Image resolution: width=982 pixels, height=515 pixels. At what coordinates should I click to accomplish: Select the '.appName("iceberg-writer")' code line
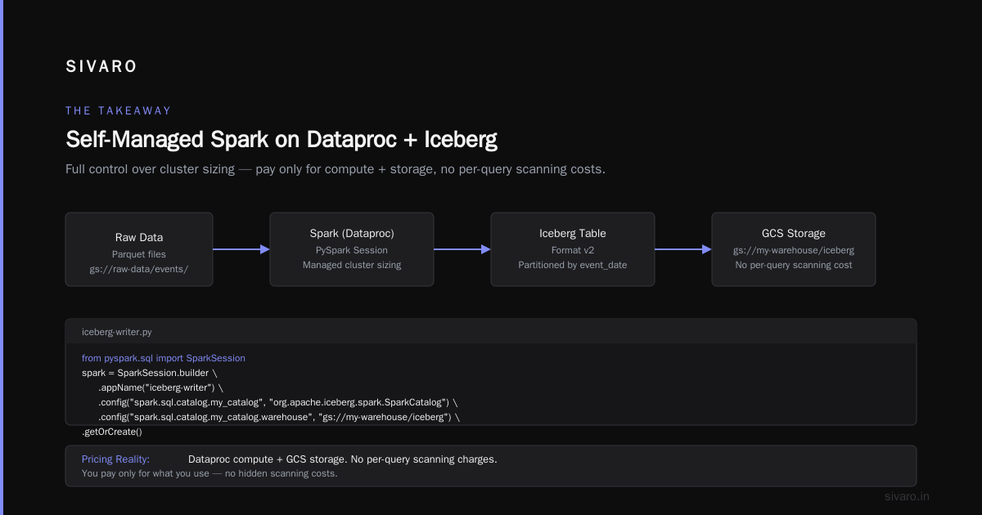click(160, 387)
